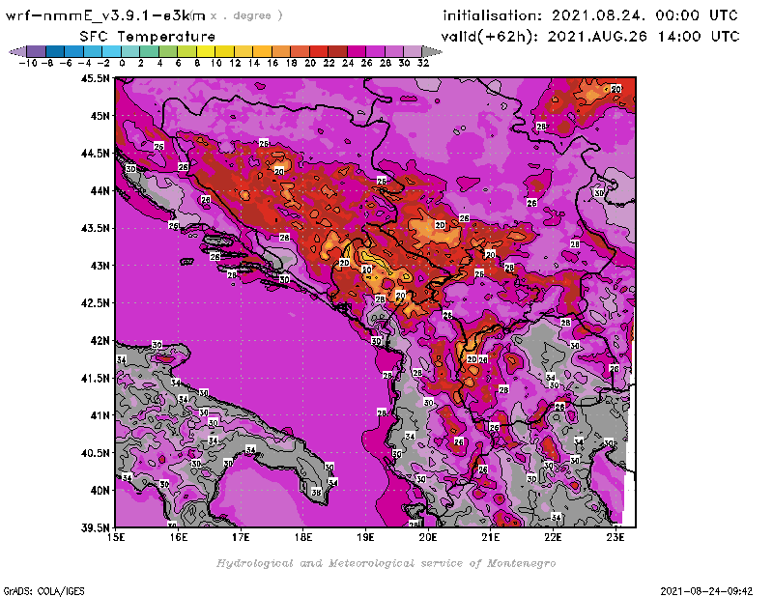Click the 43N latitude axis label
The width and height of the screenshot is (773, 597).
tap(100, 266)
